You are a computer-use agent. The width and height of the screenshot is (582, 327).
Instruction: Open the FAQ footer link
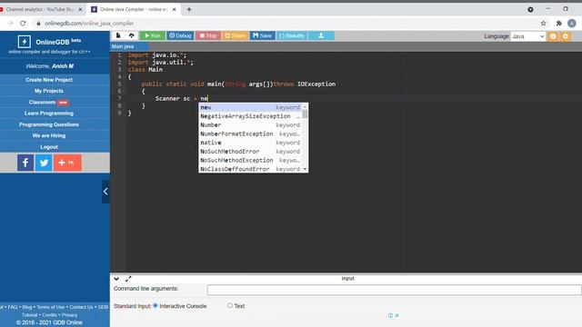[13, 307]
